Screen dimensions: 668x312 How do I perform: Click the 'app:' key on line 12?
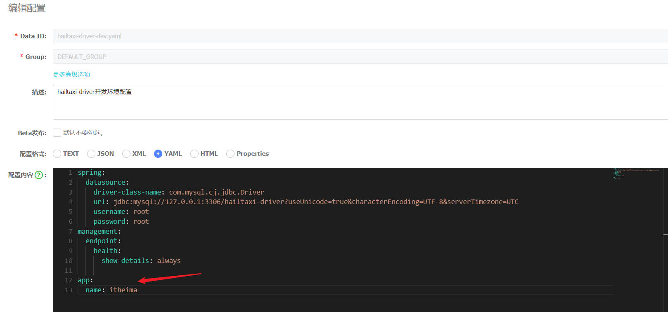[x=85, y=280]
